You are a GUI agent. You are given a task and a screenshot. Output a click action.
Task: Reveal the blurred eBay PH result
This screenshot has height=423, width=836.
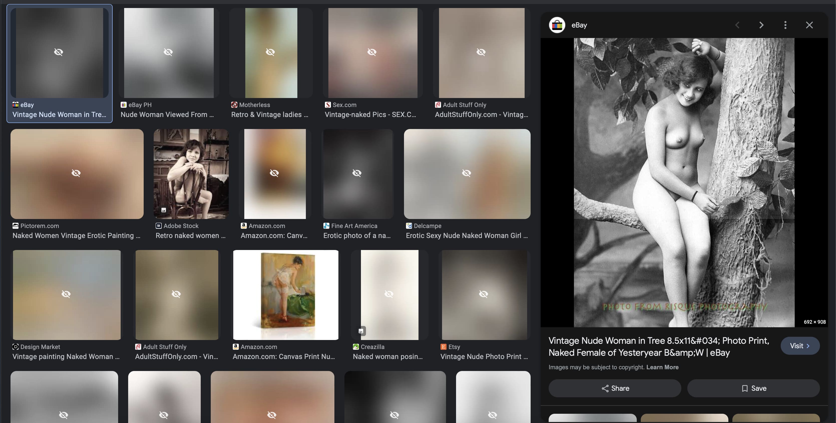168,52
